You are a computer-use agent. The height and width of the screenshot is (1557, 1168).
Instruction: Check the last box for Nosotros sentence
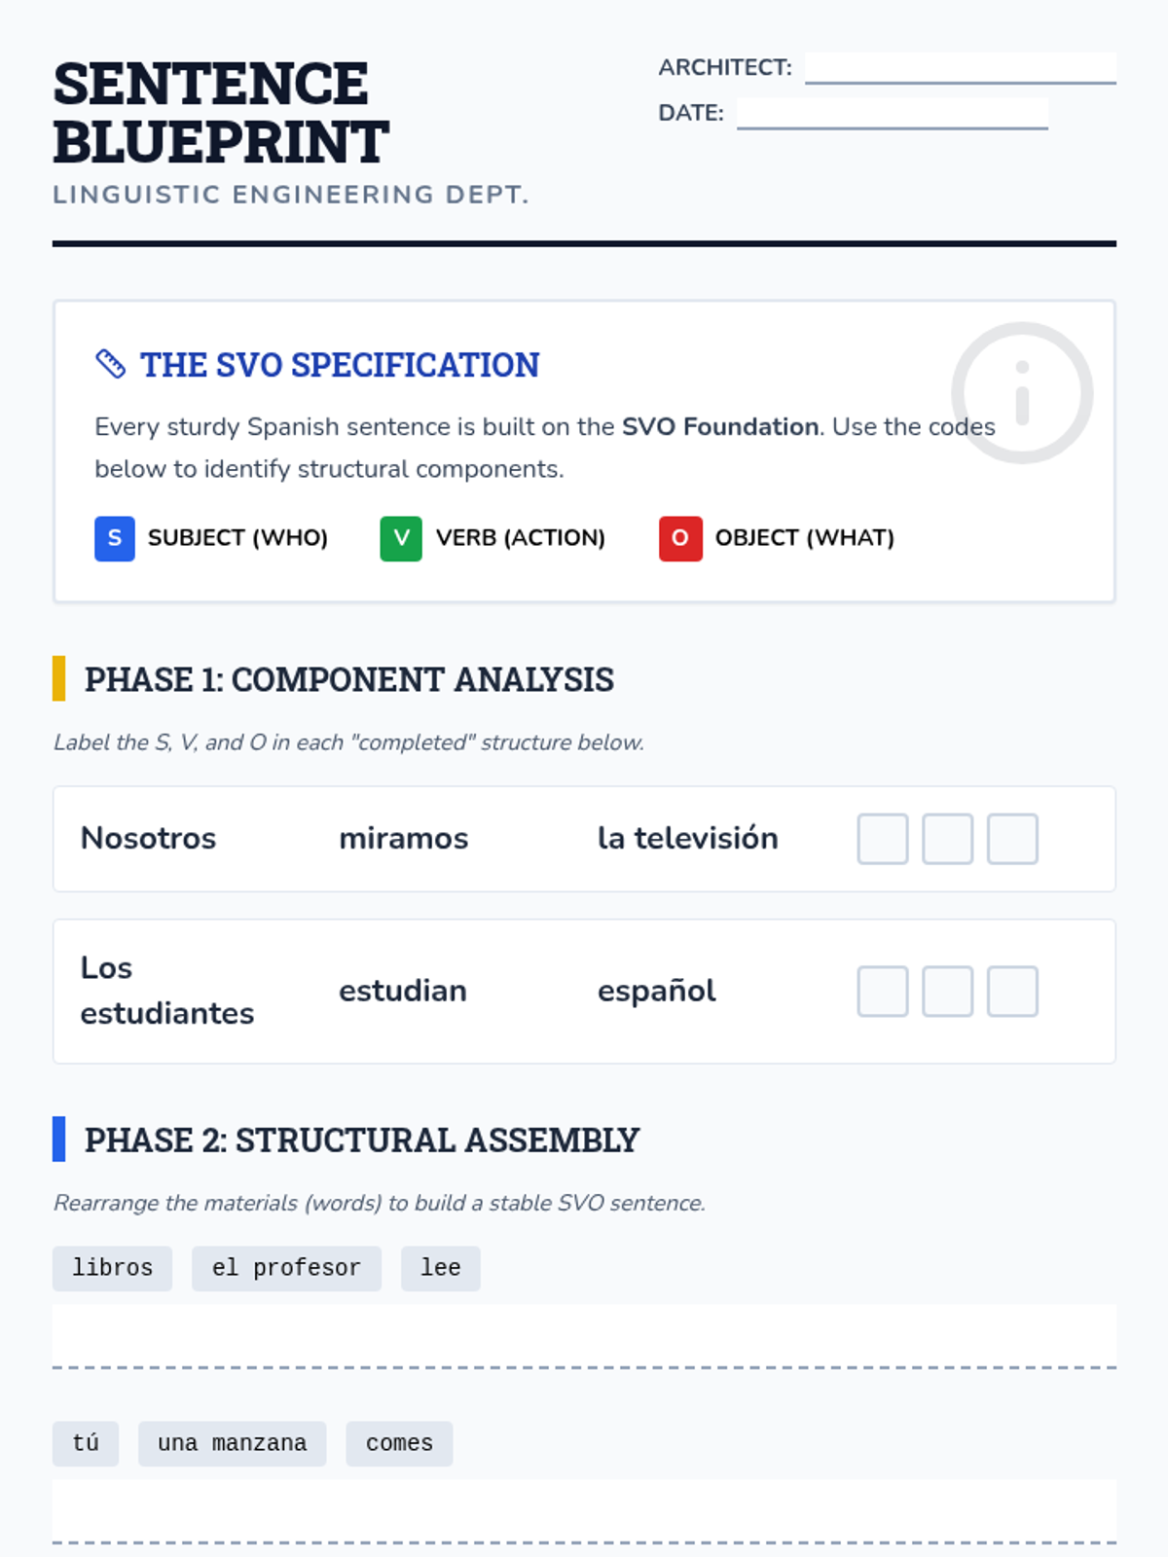pos(1012,839)
